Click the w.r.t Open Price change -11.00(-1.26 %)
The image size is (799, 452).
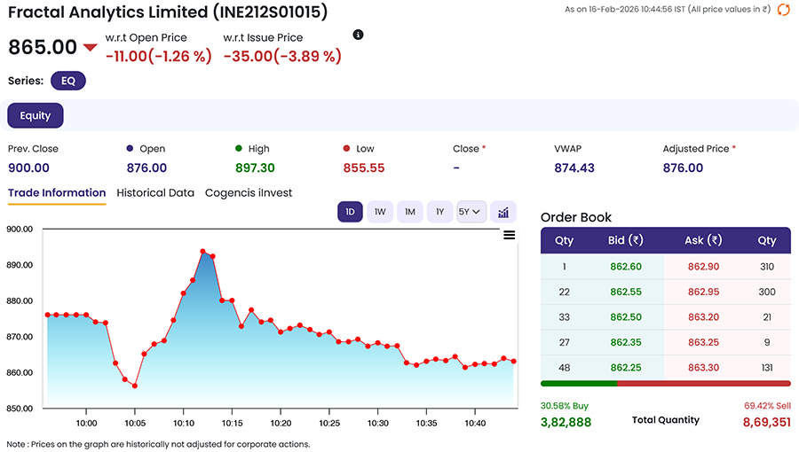click(159, 56)
